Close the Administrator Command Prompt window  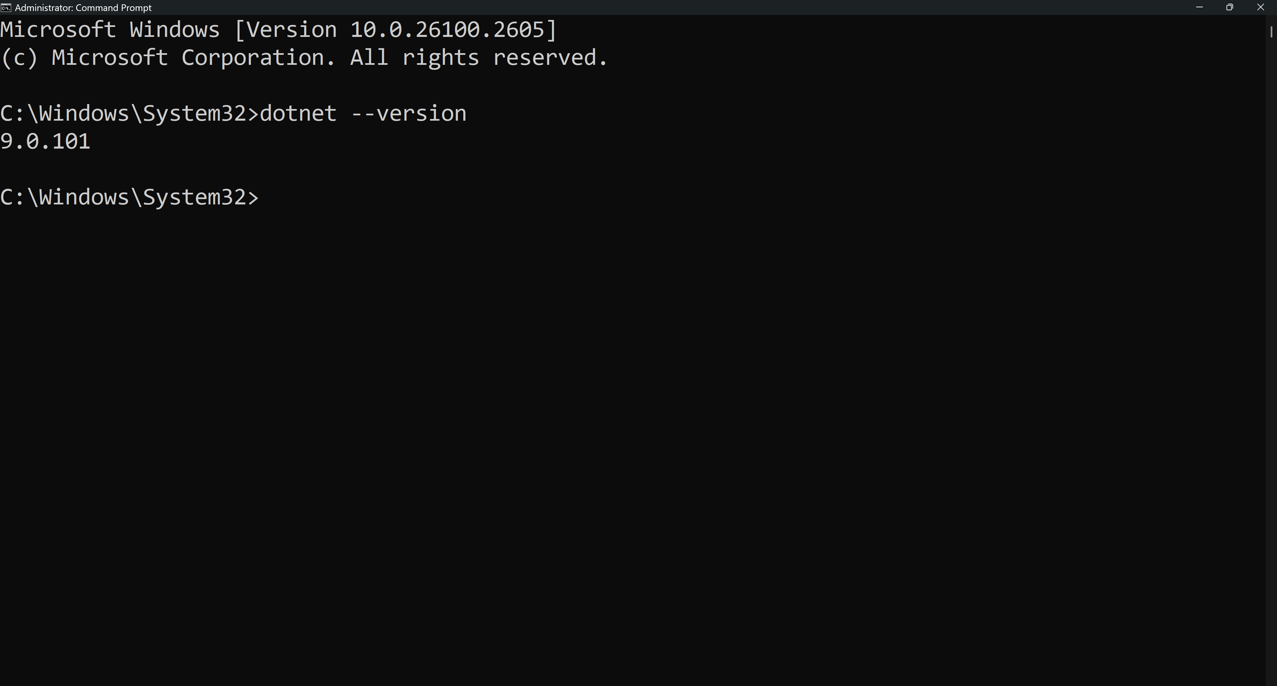click(x=1261, y=7)
